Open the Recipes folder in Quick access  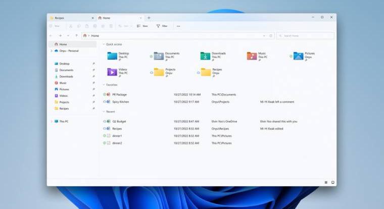coord(210,72)
